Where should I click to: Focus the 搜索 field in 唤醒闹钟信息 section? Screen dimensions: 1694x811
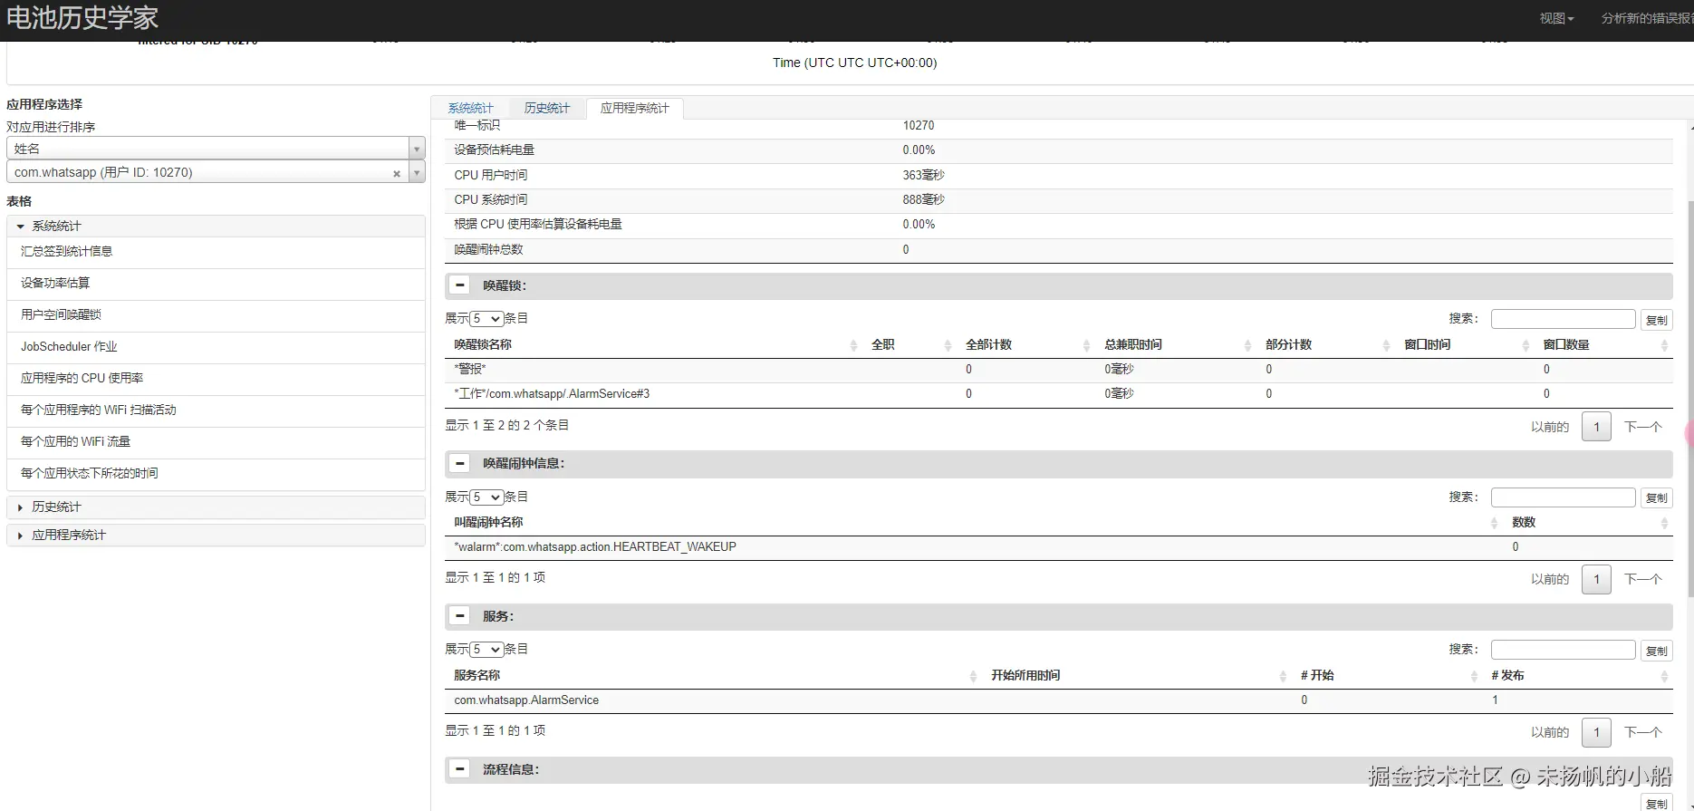click(x=1563, y=497)
